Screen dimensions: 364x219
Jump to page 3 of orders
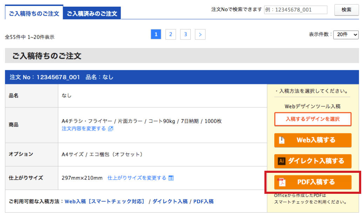186,34
